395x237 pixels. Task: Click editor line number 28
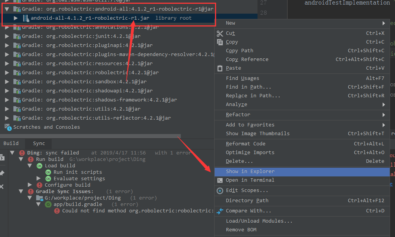264,13
